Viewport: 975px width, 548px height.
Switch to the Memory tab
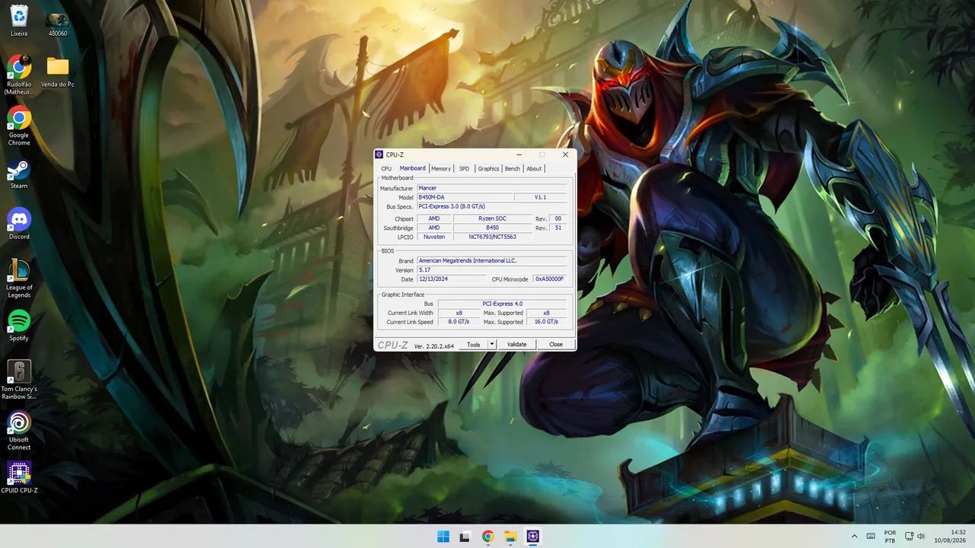pyautogui.click(x=441, y=168)
